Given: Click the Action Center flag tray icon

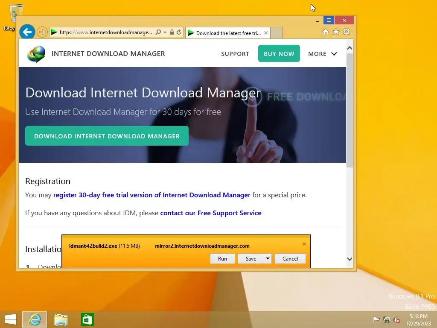Looking at the screenshot, I should (x=376, y=319).
